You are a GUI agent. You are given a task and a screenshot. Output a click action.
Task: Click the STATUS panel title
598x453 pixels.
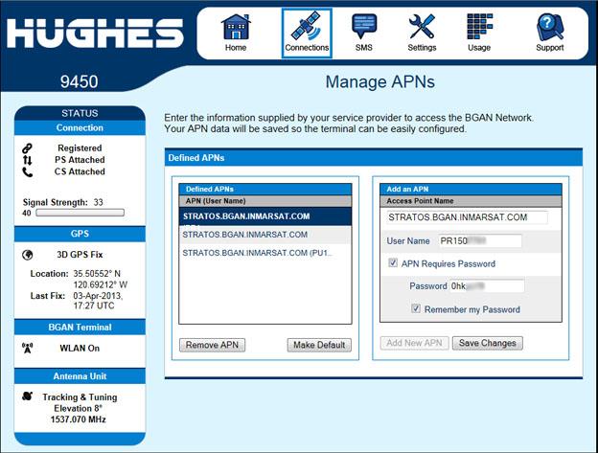point(80,113)
